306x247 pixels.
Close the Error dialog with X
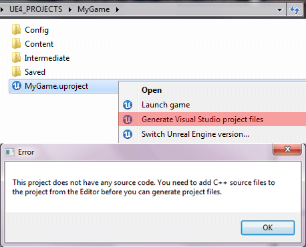pyautogui.click(x=287, y=149)
